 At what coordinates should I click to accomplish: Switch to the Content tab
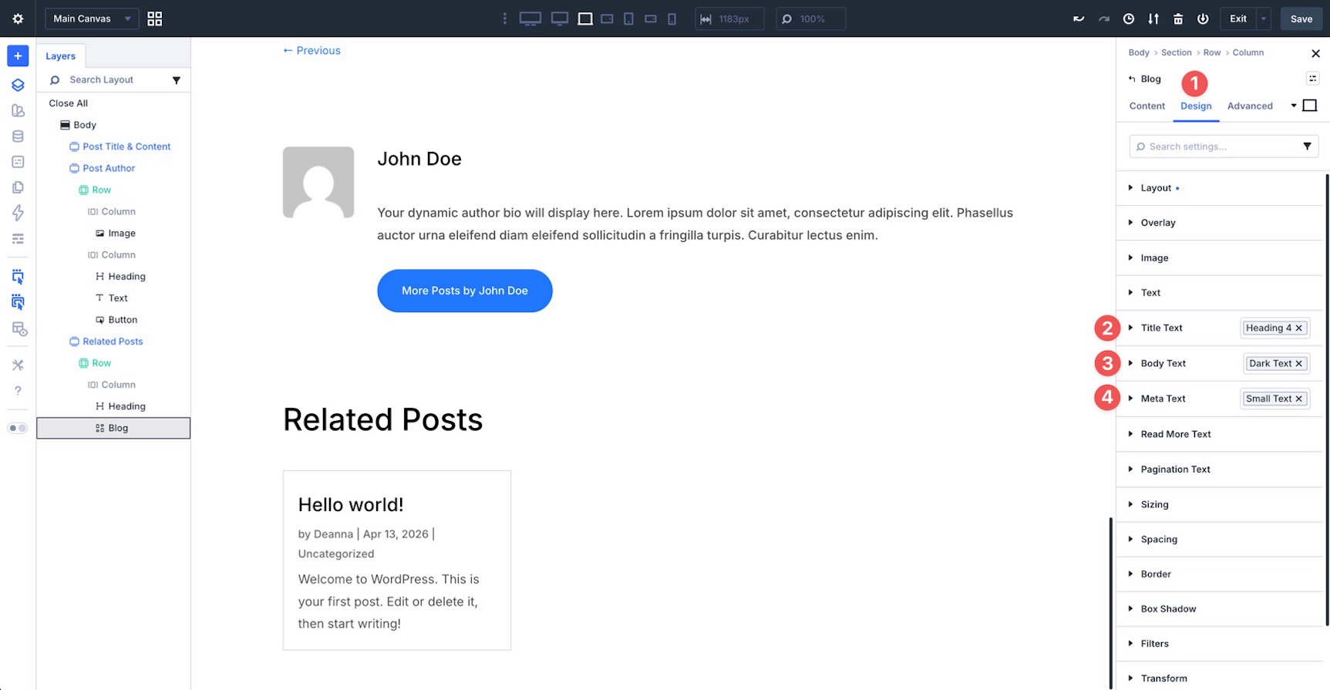click(x=1147, y=106)
